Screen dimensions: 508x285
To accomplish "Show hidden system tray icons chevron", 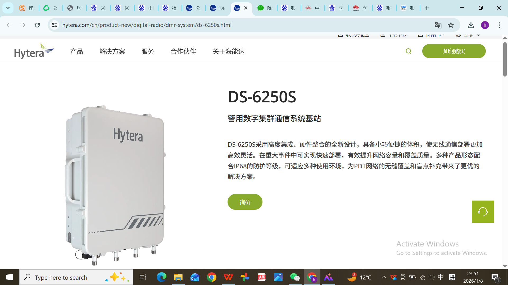I will [x=384, y=277].
